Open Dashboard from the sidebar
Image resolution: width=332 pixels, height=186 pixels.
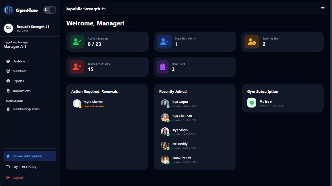click(x=20, y=61)
